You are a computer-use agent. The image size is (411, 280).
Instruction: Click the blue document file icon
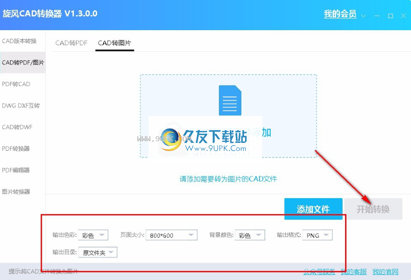(230, 101)
